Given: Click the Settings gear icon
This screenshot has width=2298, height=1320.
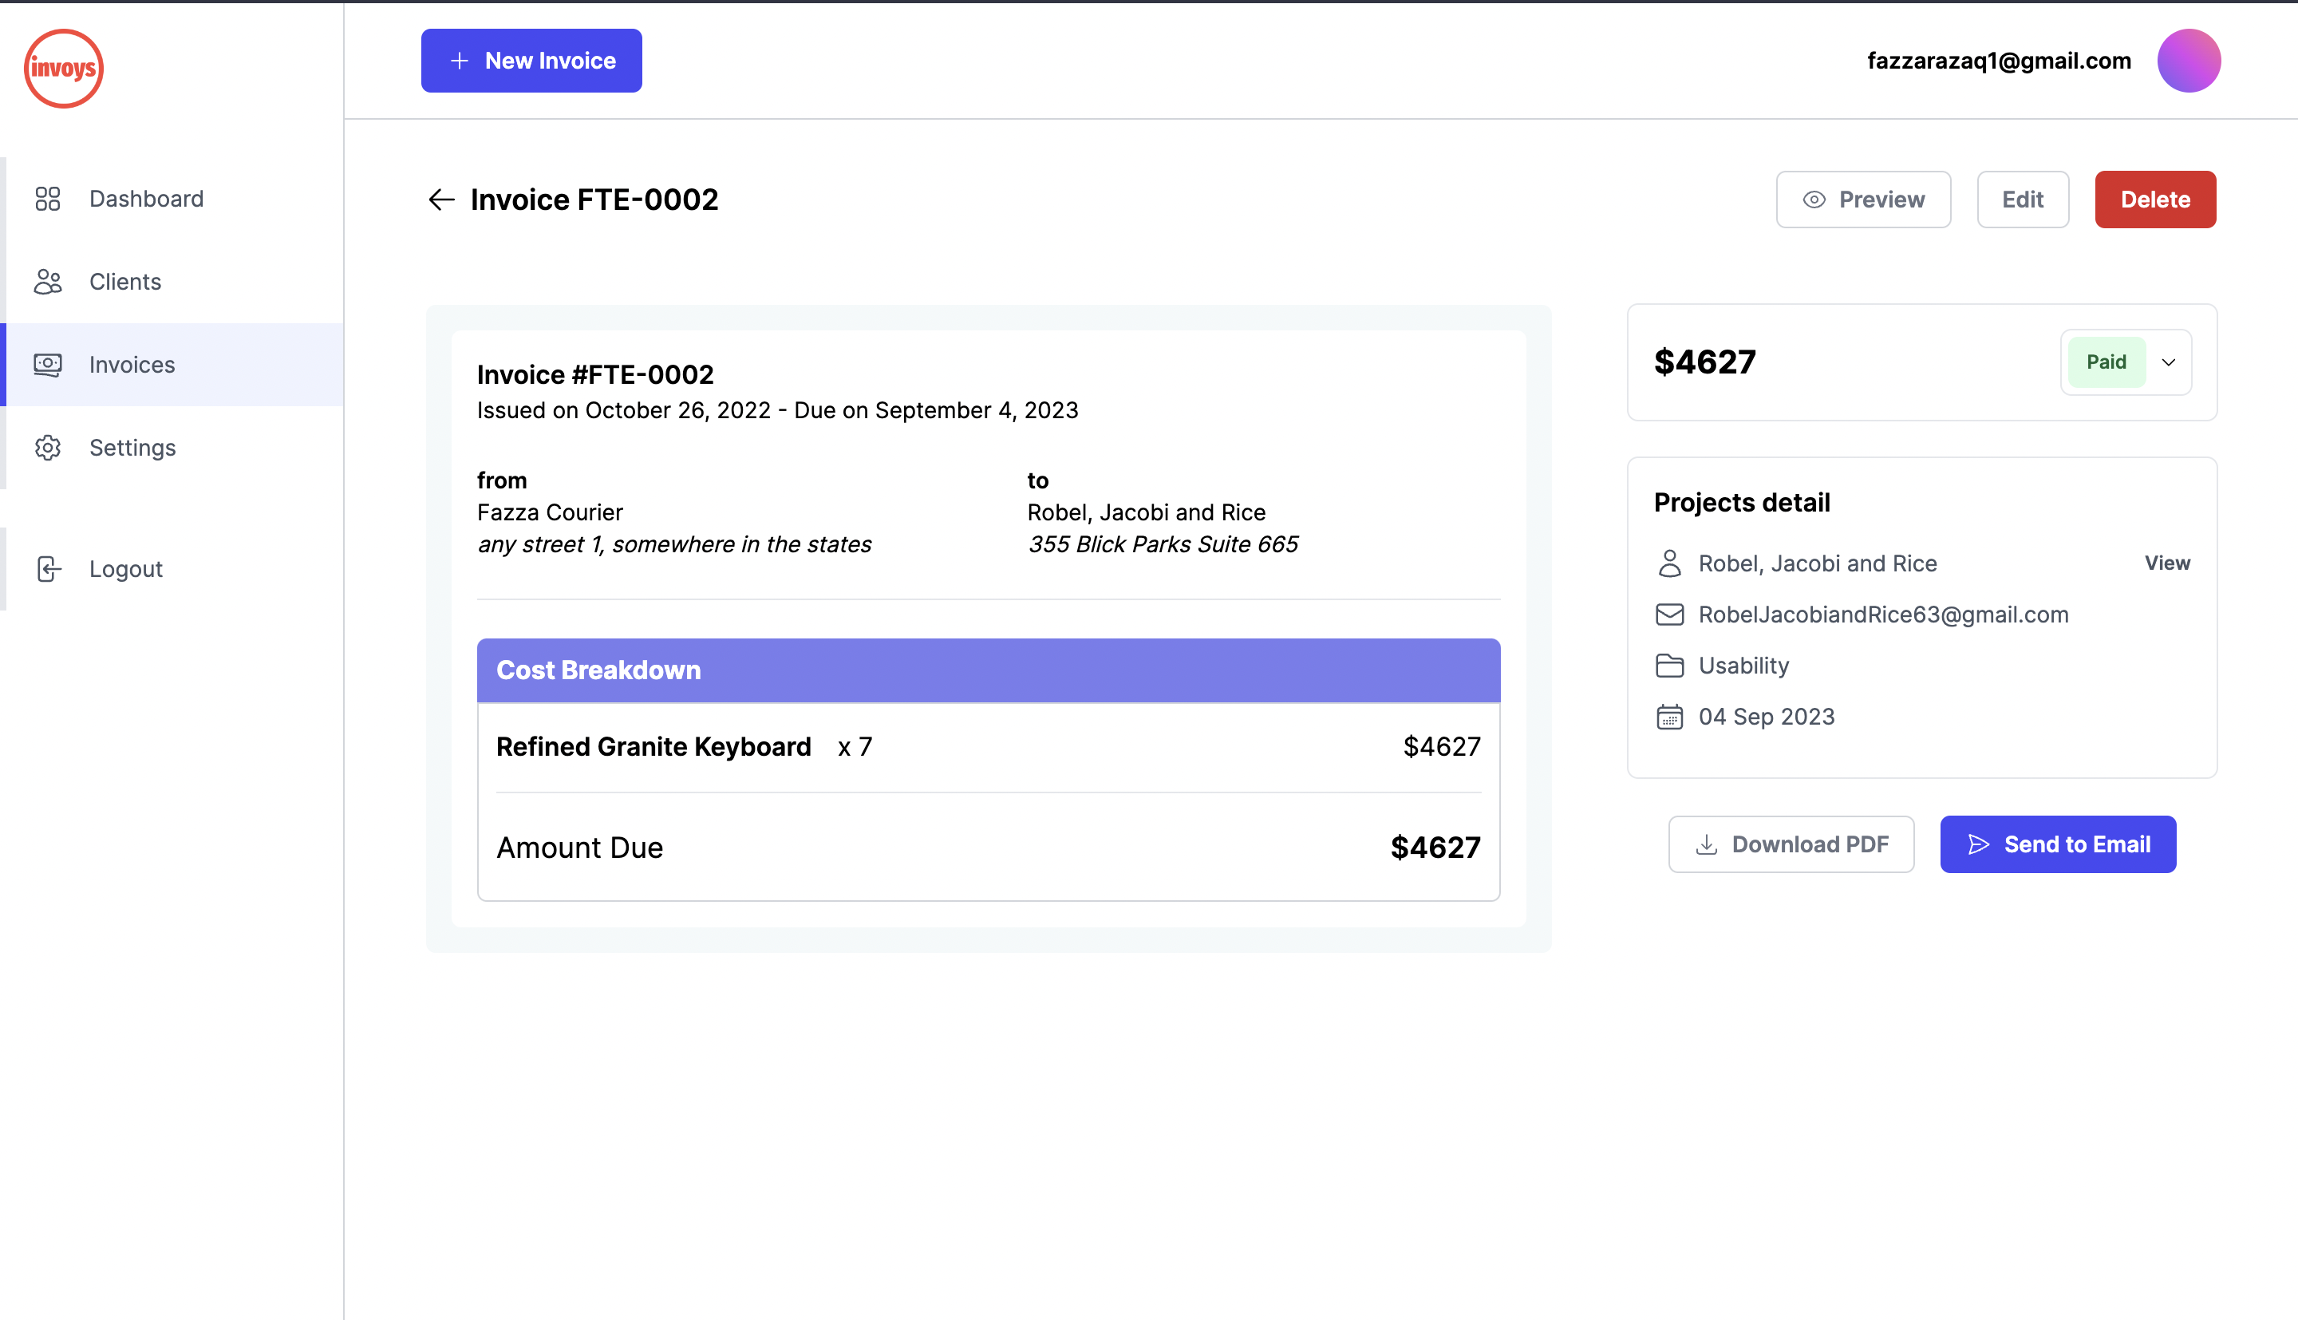Looking at the screenshot, I should pos(47,448).
